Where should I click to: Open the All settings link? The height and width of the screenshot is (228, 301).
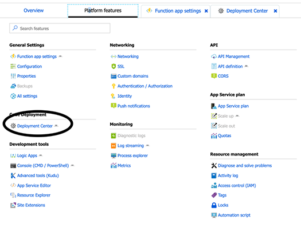coord(28,96)
